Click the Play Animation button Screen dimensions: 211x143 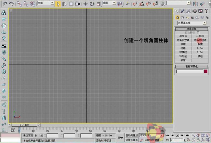178,135
